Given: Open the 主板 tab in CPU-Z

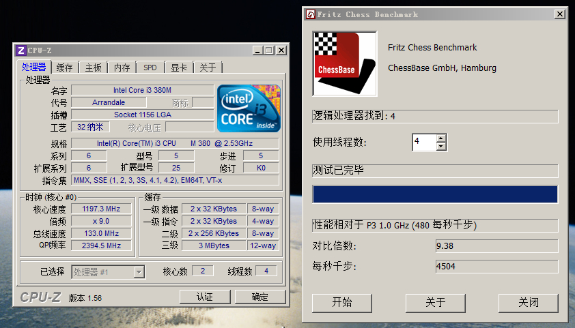Looking at the screenshot, I should 93,68.
